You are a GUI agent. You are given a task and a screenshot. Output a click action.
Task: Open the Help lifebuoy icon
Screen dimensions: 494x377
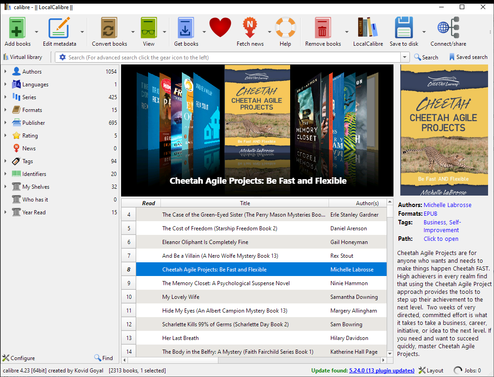(286, 27)
